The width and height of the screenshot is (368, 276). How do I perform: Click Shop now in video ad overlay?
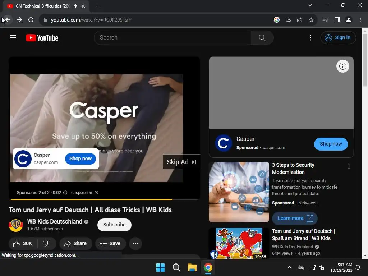pyautogui.click(x=80, y=158)
